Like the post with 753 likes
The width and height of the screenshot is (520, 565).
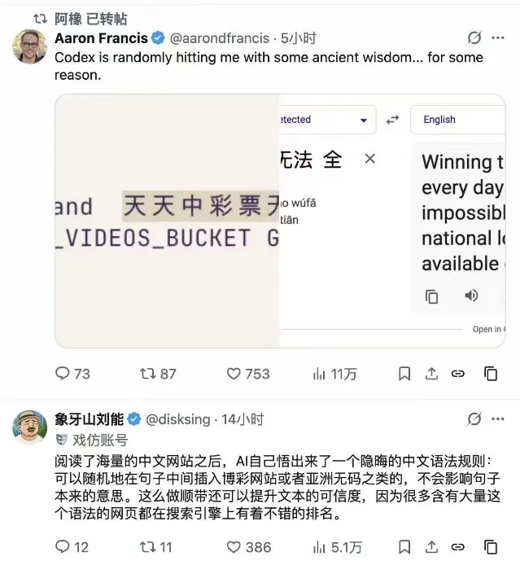click(248, 374)
